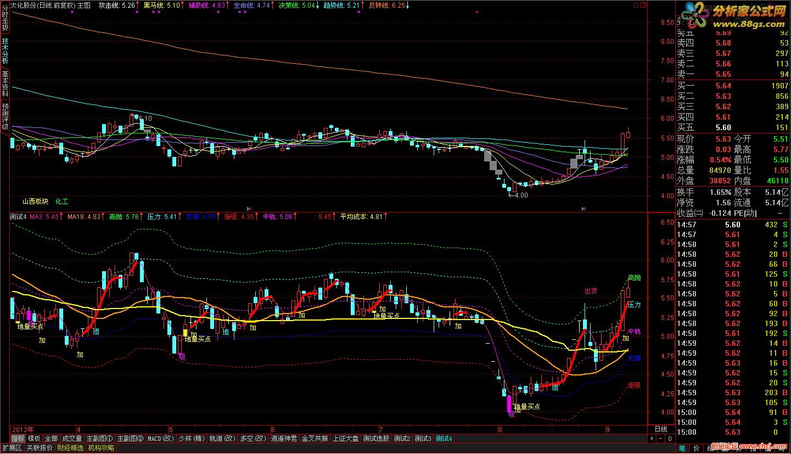Open the 预测评级 sidebar tab
This screenshot has width=791, height=454.
(5, 117)
